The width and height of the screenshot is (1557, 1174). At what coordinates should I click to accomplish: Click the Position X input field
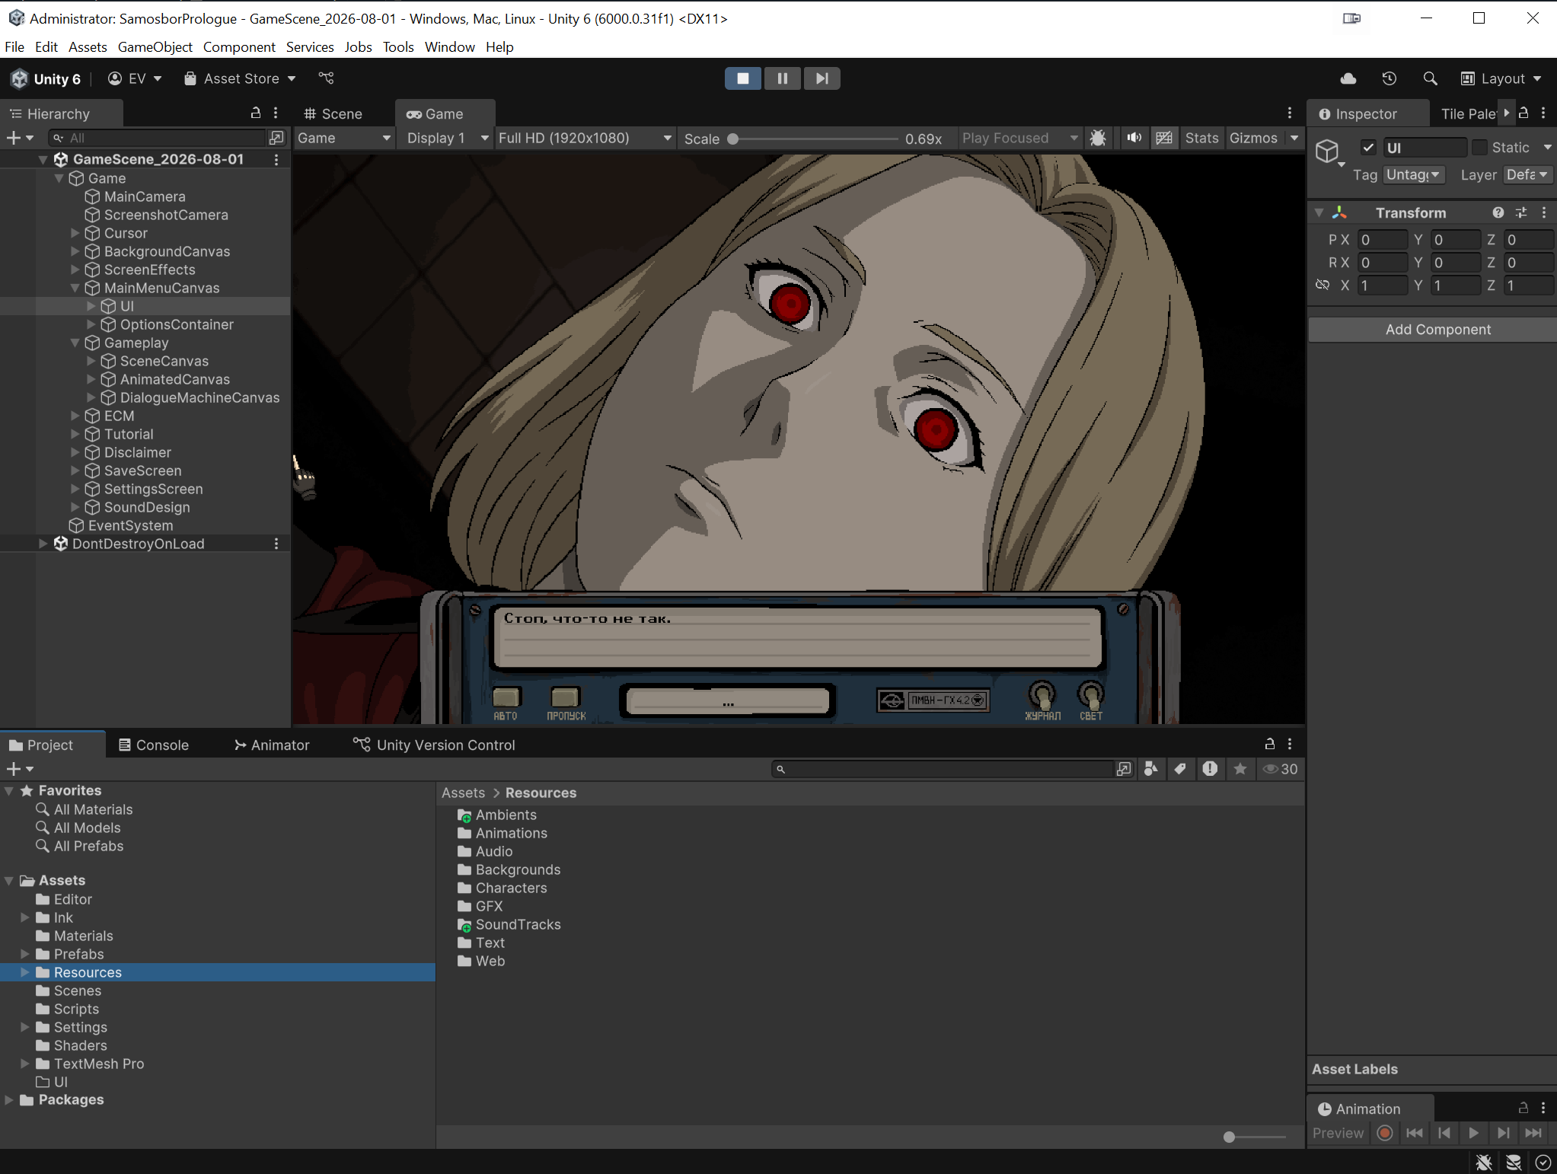[1382, 239]
